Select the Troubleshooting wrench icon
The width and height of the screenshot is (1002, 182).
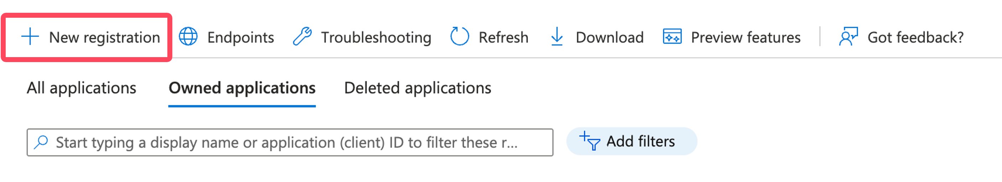coord(302,37)
